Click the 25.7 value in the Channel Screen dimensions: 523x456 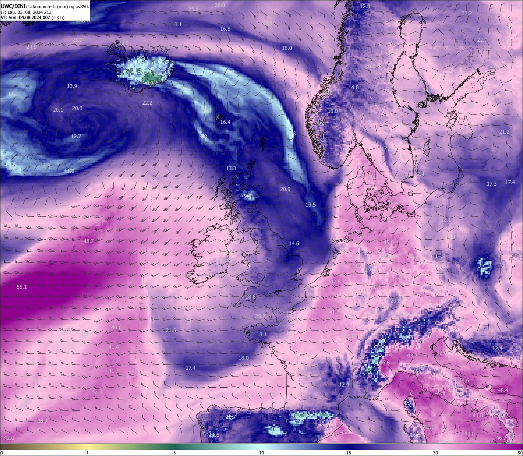260,317
